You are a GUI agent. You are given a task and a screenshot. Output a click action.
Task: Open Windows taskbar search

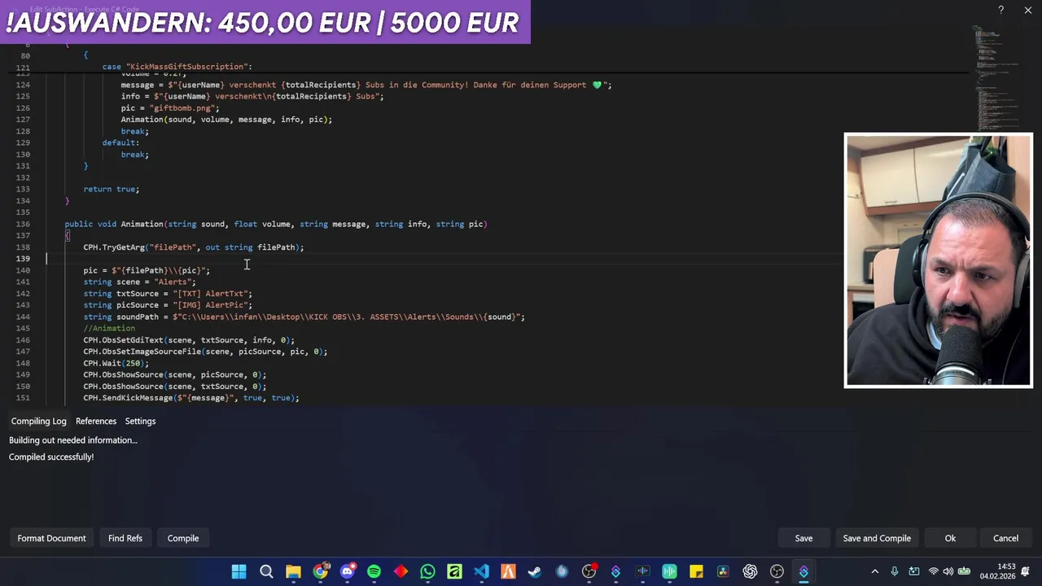coord(266,571)
